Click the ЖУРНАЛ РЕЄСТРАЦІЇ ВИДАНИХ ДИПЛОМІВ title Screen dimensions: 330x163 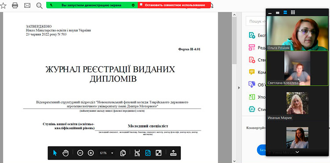110,74
